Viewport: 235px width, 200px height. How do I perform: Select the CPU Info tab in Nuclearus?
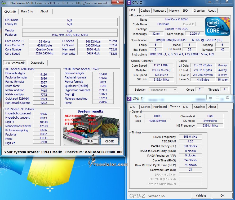(10, 12)
